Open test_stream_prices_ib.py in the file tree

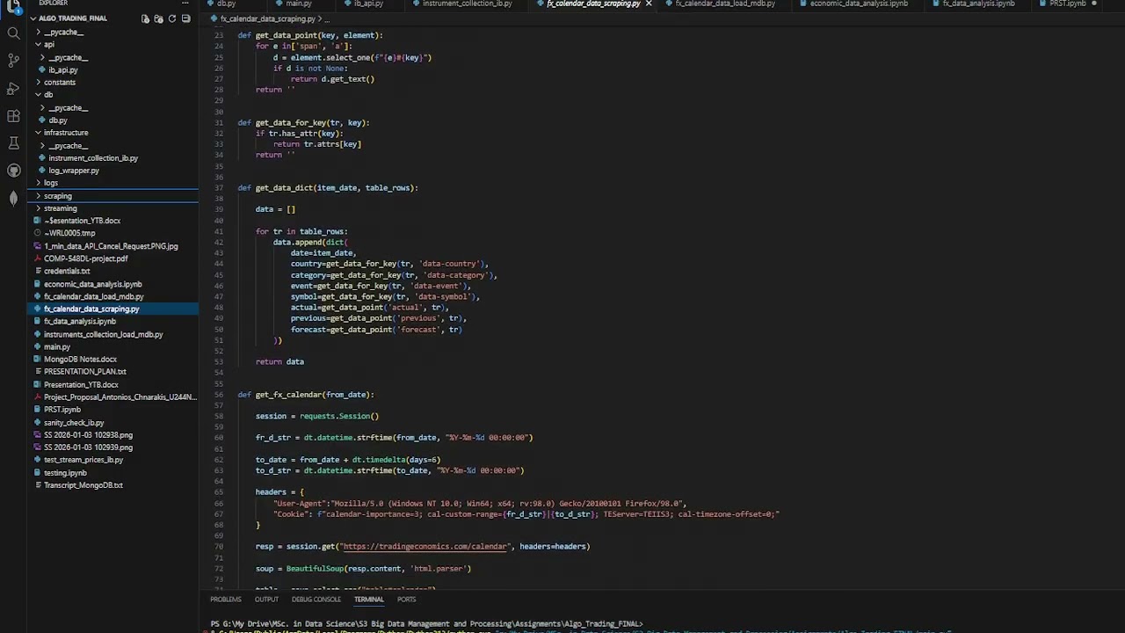tap(83, 460)
